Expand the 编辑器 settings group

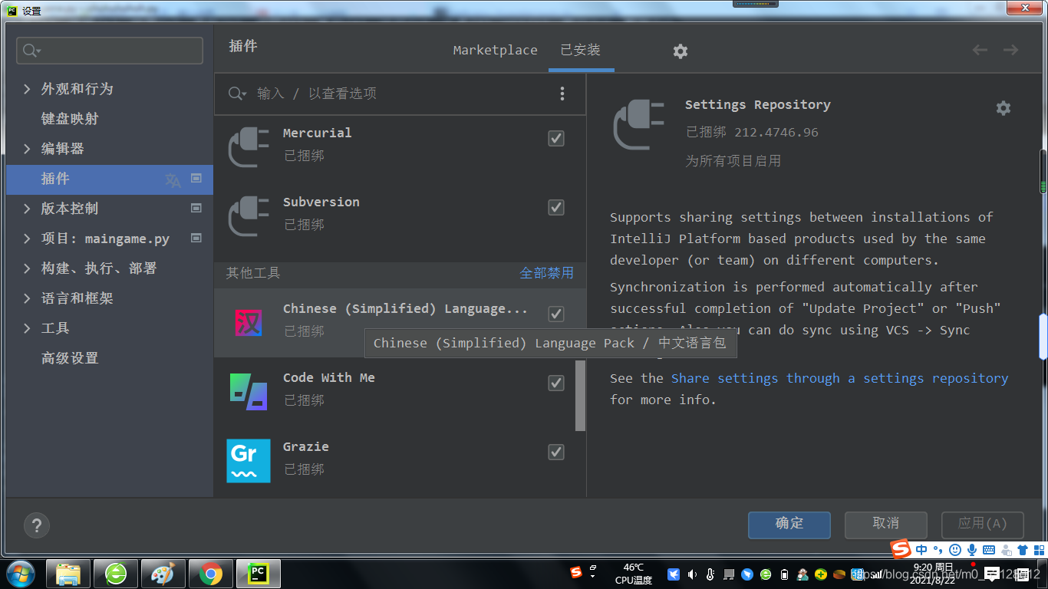click(28, 149)
